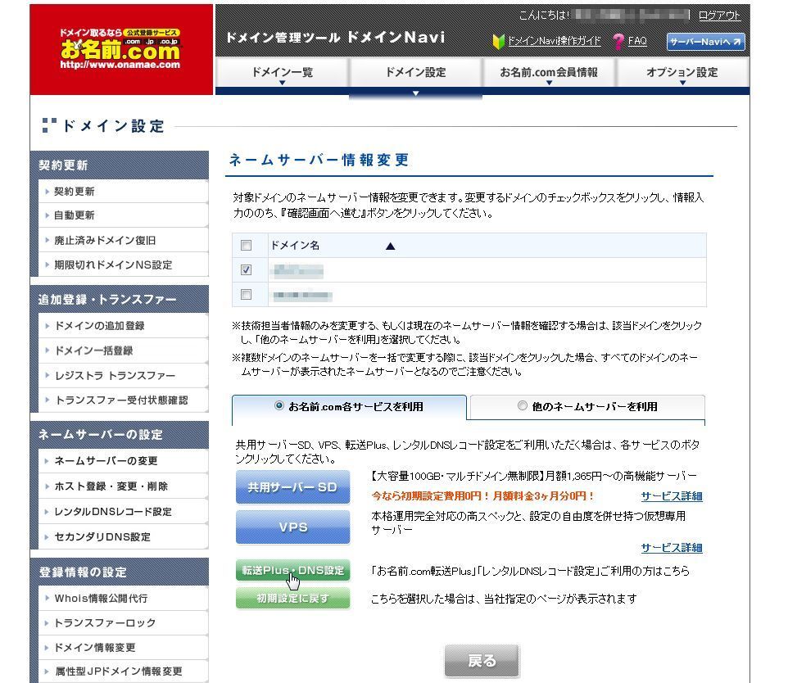This screenshot has height=683, width=788.
Task: Click the pink question mark FAQ icon
Action: click(x=618, y=41)
